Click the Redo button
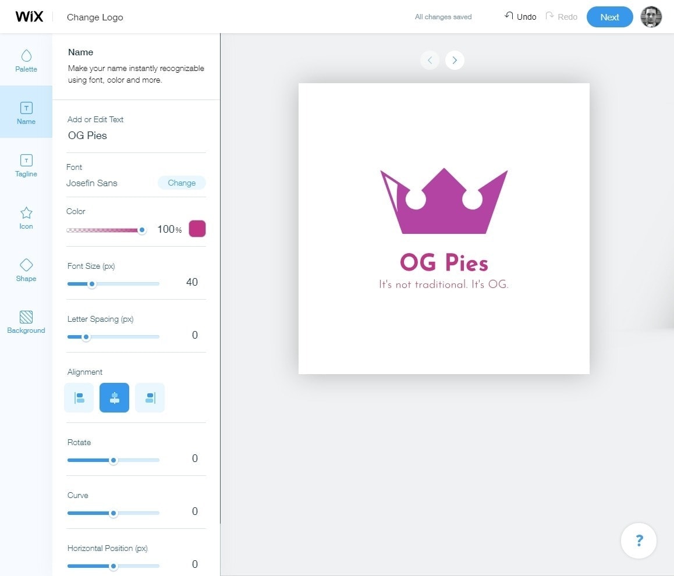Viewport: 674px width, 576px height. pyautogui.click(x=561, y=17)
